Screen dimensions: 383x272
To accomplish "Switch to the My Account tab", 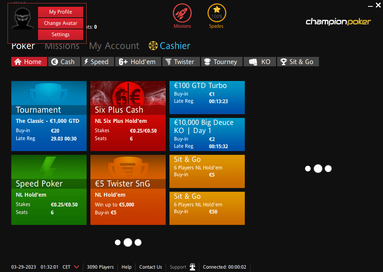I will [114, 46].
